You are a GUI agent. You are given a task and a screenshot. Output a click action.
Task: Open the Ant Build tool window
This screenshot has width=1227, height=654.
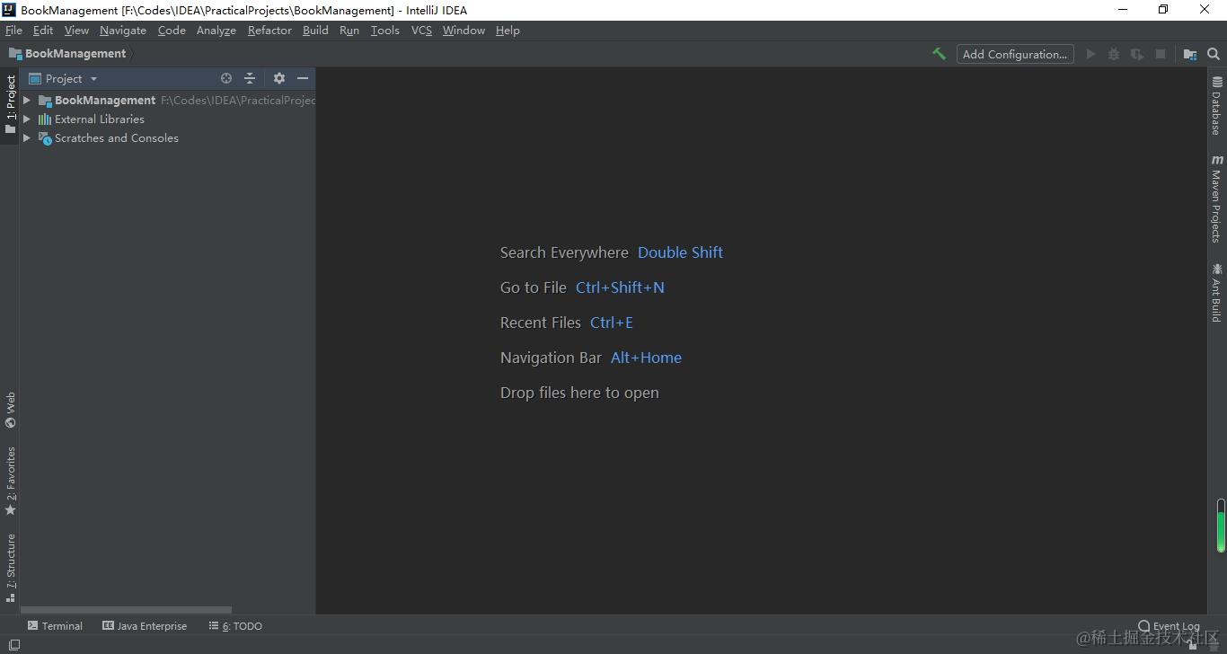point(1217,293)
